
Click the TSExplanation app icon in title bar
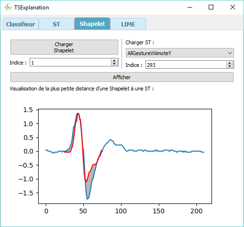click(x=8, y=7)
